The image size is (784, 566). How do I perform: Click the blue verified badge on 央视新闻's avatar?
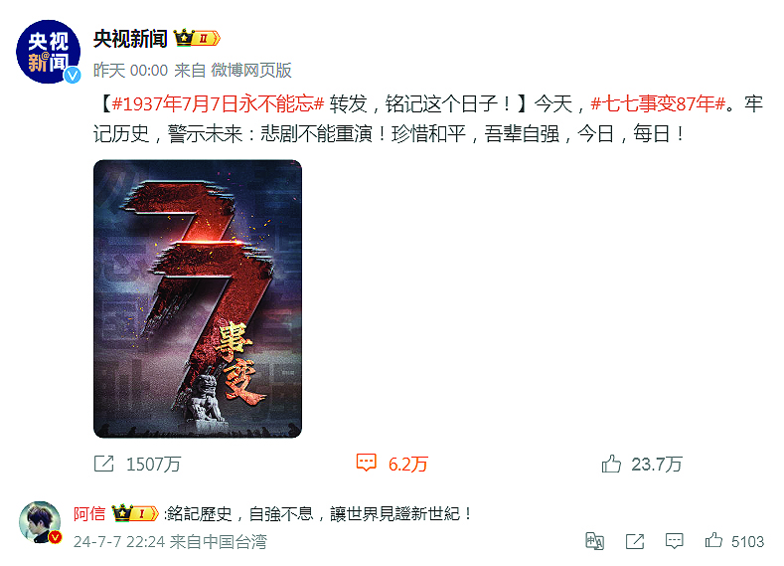pyautogui.click(x=73, y=75)
